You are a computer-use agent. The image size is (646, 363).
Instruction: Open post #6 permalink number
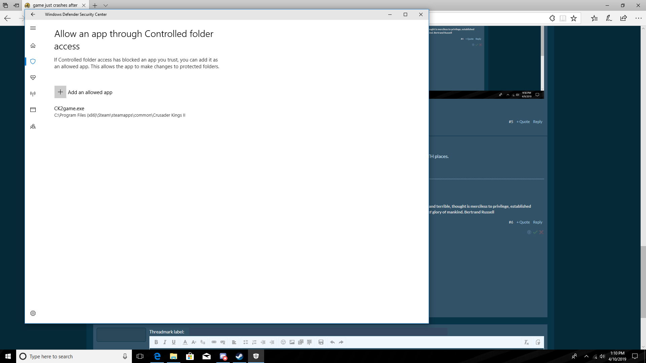(x=511, y=222)
